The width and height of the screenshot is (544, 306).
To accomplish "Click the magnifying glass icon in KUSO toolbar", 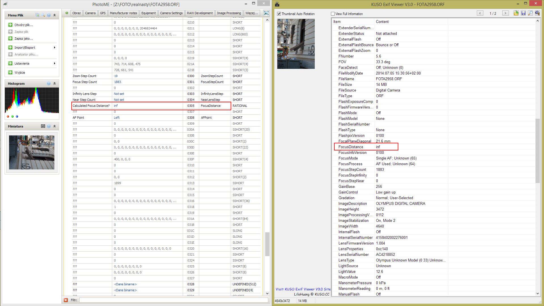I will tap(530, 13).
